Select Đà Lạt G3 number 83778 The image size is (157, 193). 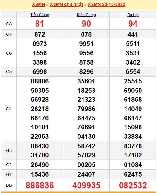pos(133,146)
